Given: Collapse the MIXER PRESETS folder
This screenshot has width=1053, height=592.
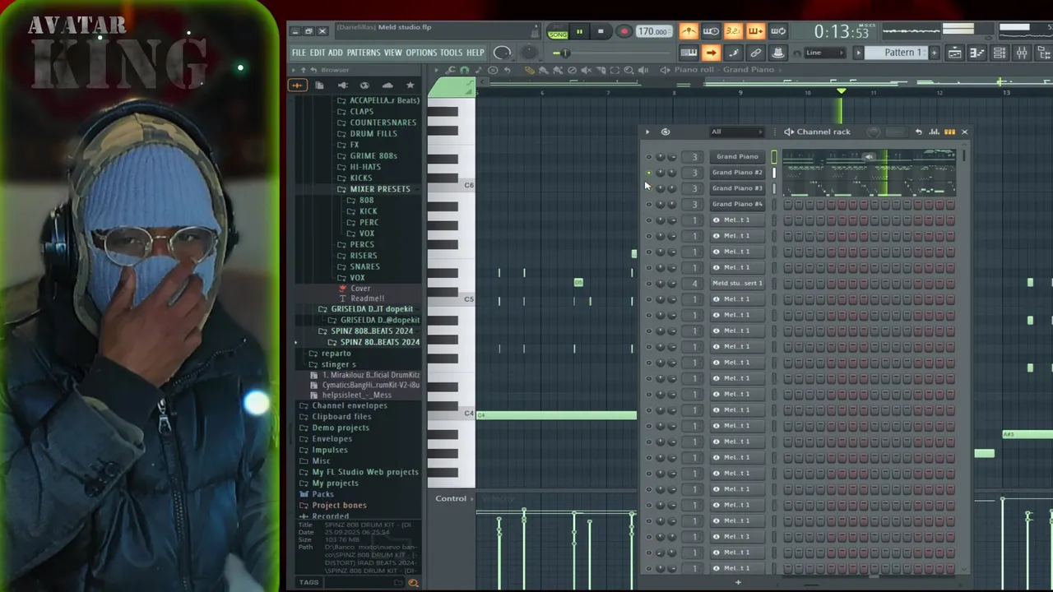Looking at the screenshot, I should (379, 189).
